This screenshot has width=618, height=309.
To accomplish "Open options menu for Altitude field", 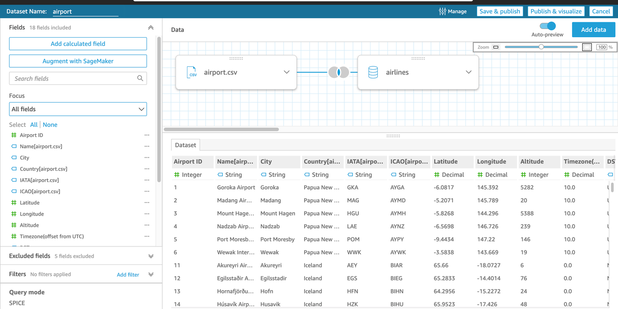I will pyautogui.click(x=147, y=225).
